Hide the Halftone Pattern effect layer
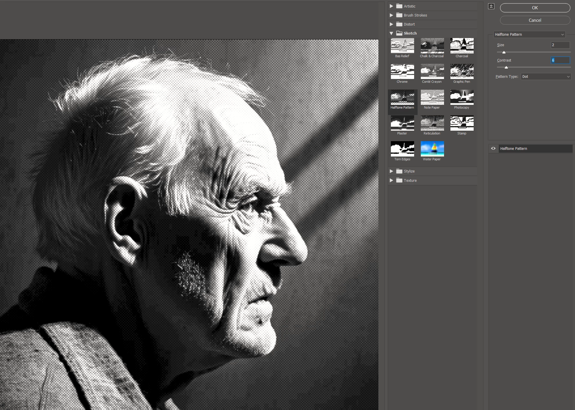575x410 pixels. tap(493, 148)
